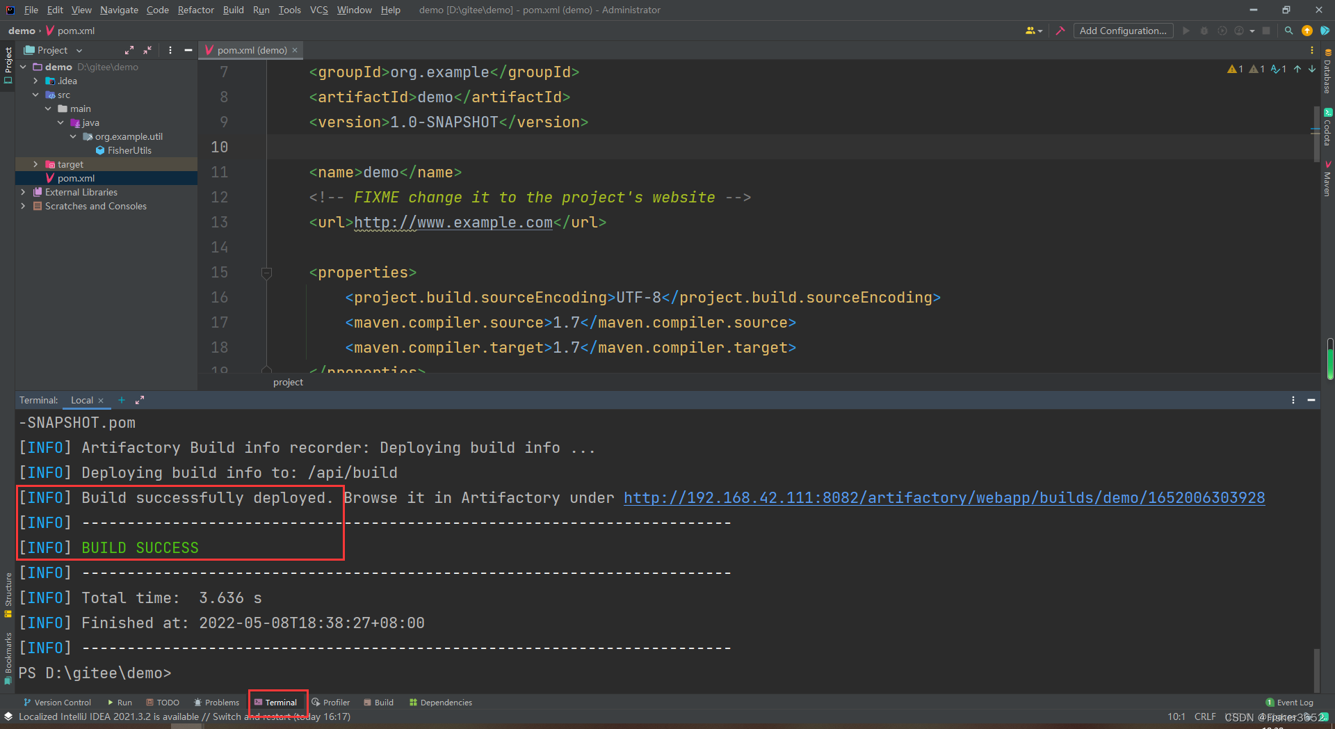This screenshot has height=729, width=1335.
Task: Click the editor vertical scrollbar
Action: coord(1316,134)
